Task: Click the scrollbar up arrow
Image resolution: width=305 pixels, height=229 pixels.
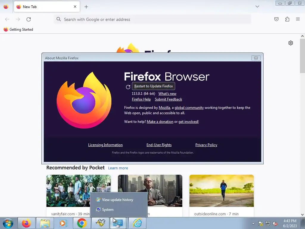Action: coord(302,36)
